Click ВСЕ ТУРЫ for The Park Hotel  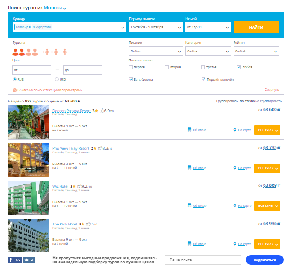pyautogui.click(x=266, y=244)
